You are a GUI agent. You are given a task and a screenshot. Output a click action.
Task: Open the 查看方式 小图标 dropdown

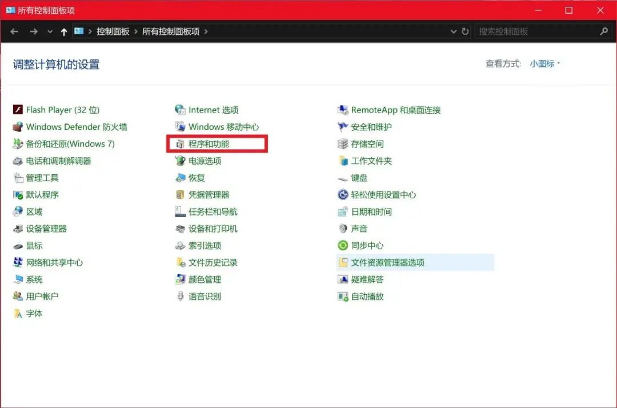544,64
